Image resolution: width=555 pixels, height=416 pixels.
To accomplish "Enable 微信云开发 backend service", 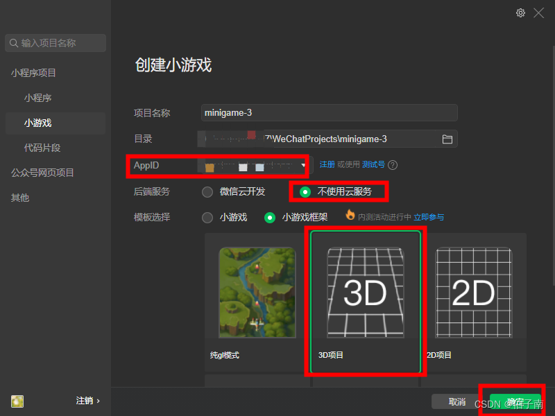I will (x=207, y=191).
